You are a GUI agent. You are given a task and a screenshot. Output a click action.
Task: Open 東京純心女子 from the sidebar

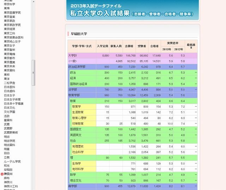pos(12,42)
